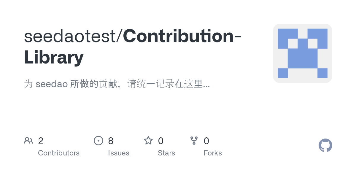Click the fork branch icon
The image size is (356, 178).
(194, 141)
